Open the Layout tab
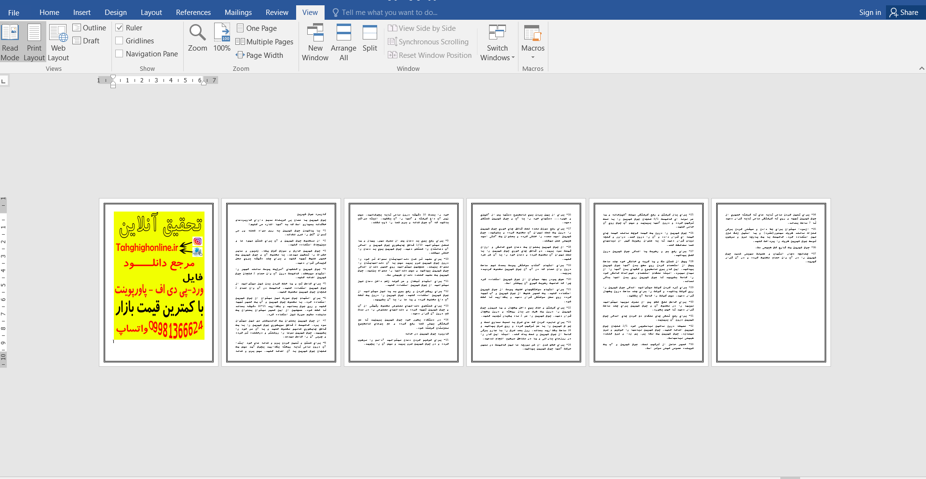 point(151,13)
